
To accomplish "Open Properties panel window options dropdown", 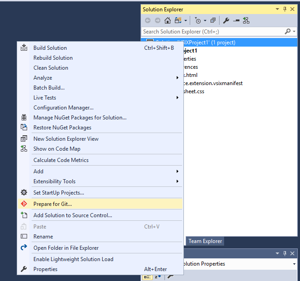I will pyautogui.click(x=277, y=253).
